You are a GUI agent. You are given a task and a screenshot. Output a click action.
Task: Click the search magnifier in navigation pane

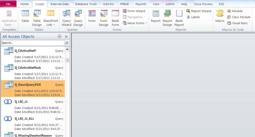67,43
